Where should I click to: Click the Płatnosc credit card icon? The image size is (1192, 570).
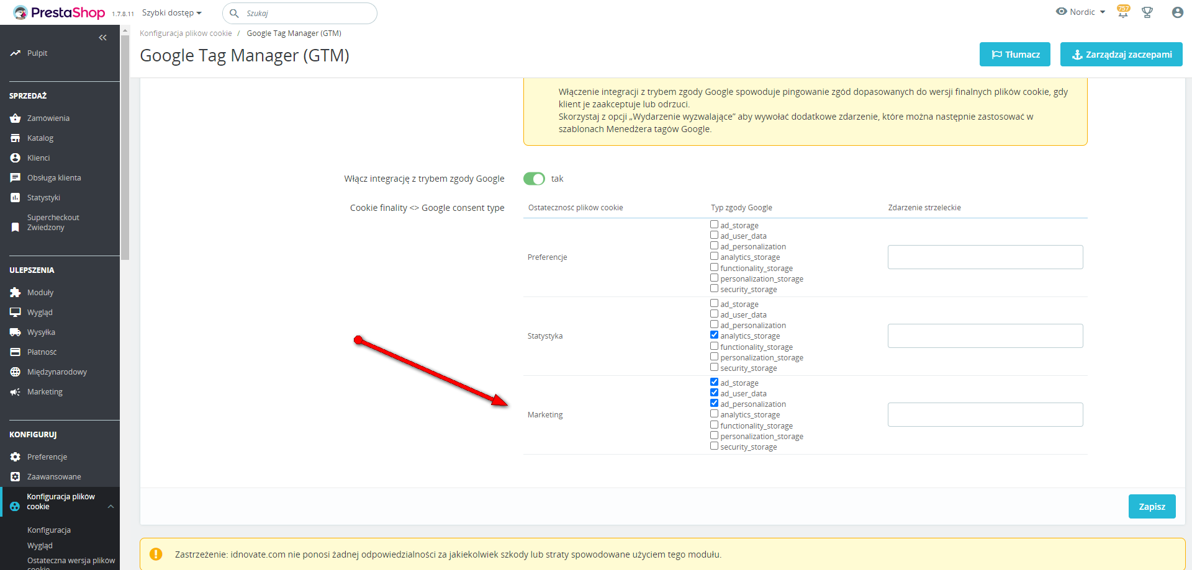(16, 352)
